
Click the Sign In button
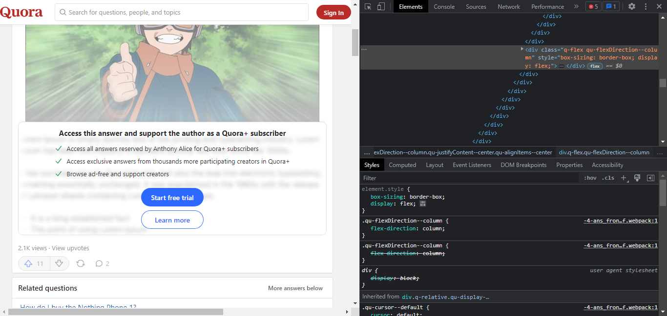click(x=333, y=13)
